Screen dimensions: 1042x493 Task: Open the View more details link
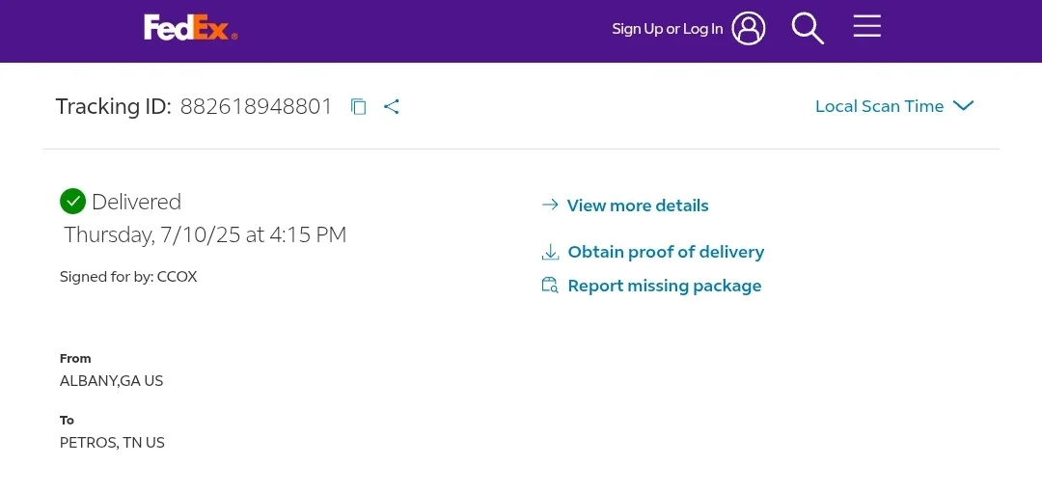coord(638,205)
